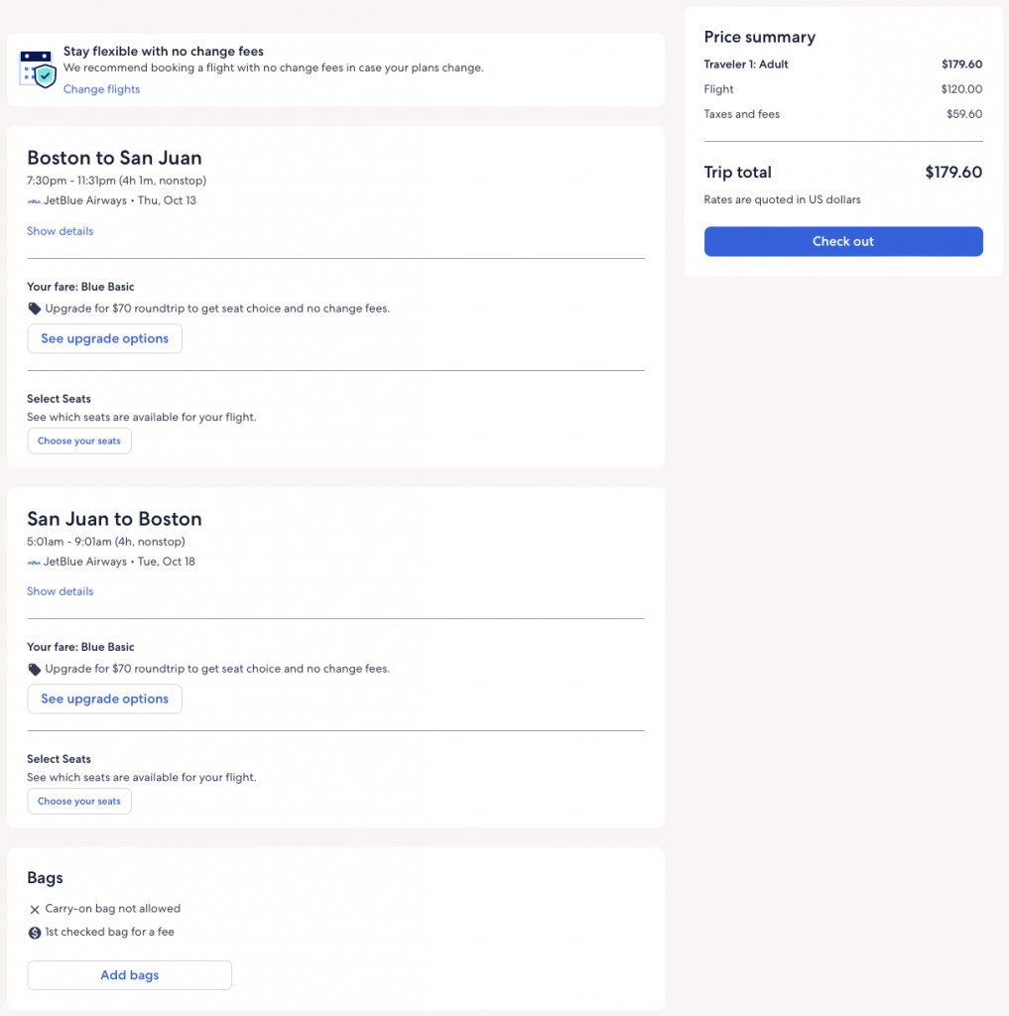Click the Boston to San Juan heading

coord(114,158)
